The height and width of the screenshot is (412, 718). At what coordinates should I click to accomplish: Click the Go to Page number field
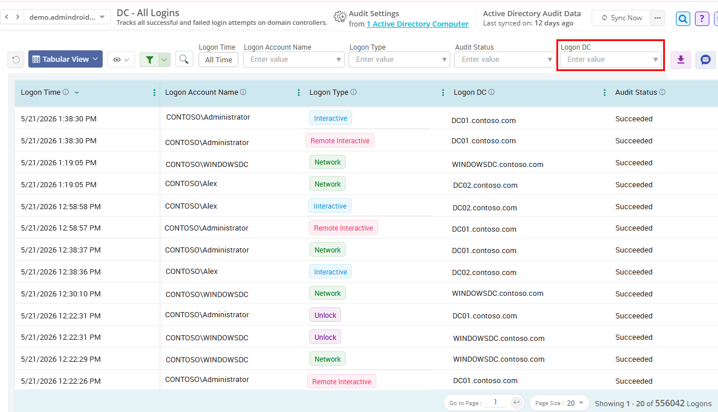pos(496,403)
